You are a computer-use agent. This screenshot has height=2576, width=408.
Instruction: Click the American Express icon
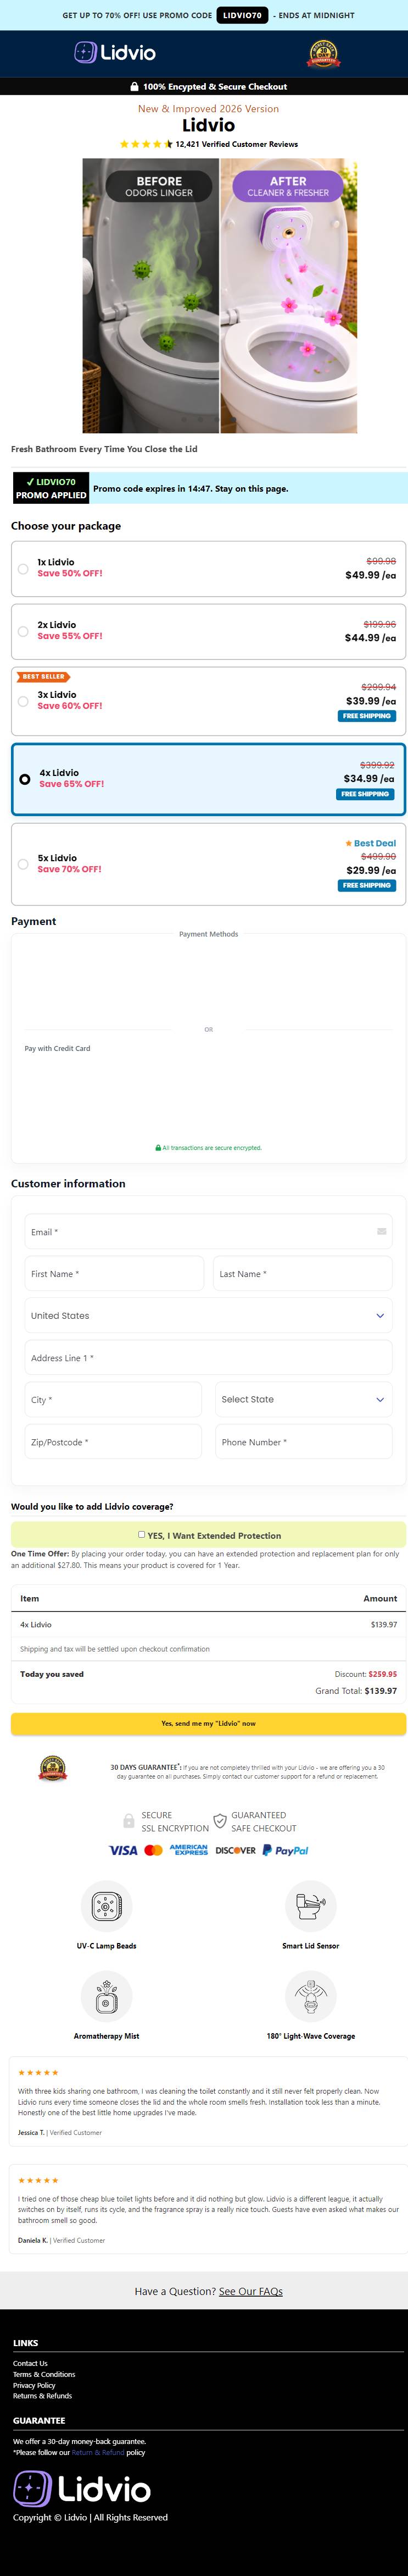pyautogui.click(x=188, y=1850)
